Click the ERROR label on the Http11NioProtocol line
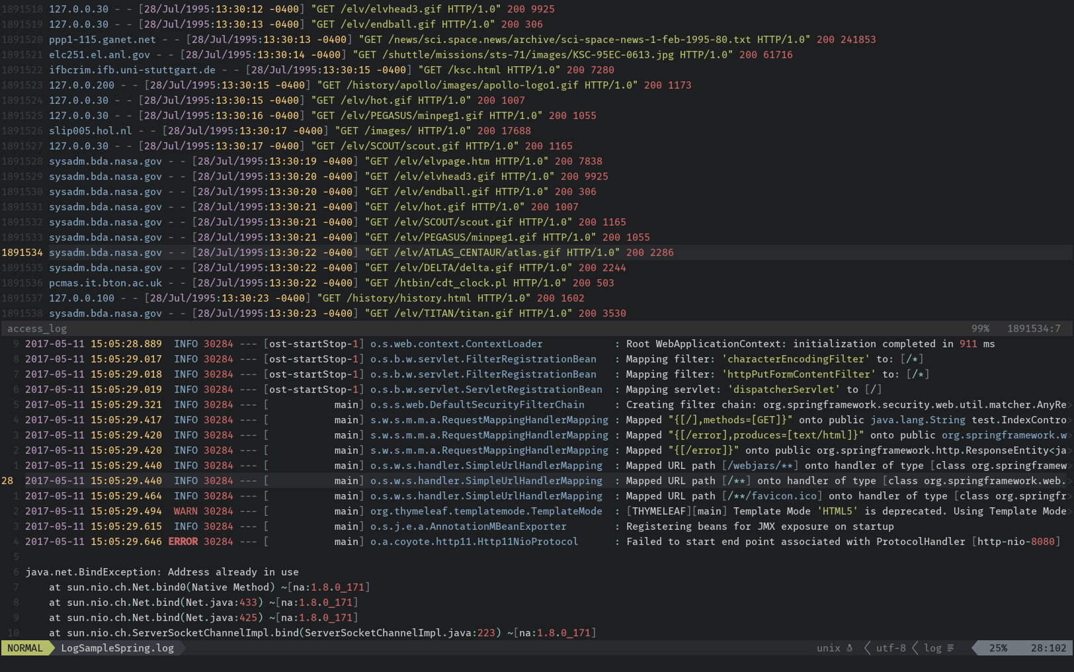Image resolution: width=1074 pixels, height=672 pixels. tap(183, 541)
